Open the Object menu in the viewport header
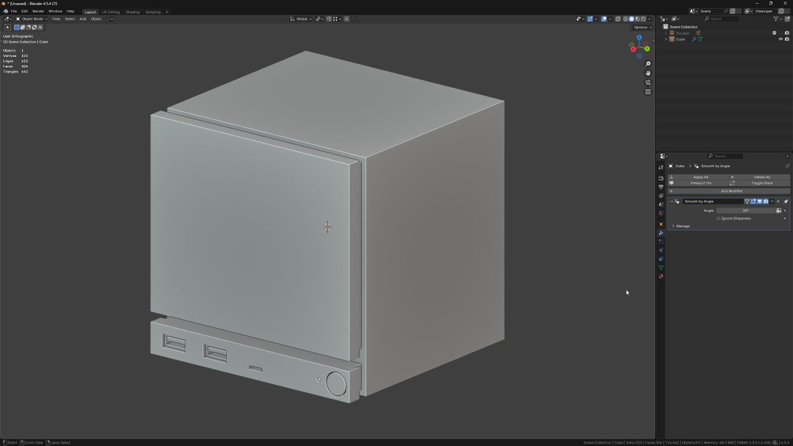The image size is (793, 446). [96, 19]
